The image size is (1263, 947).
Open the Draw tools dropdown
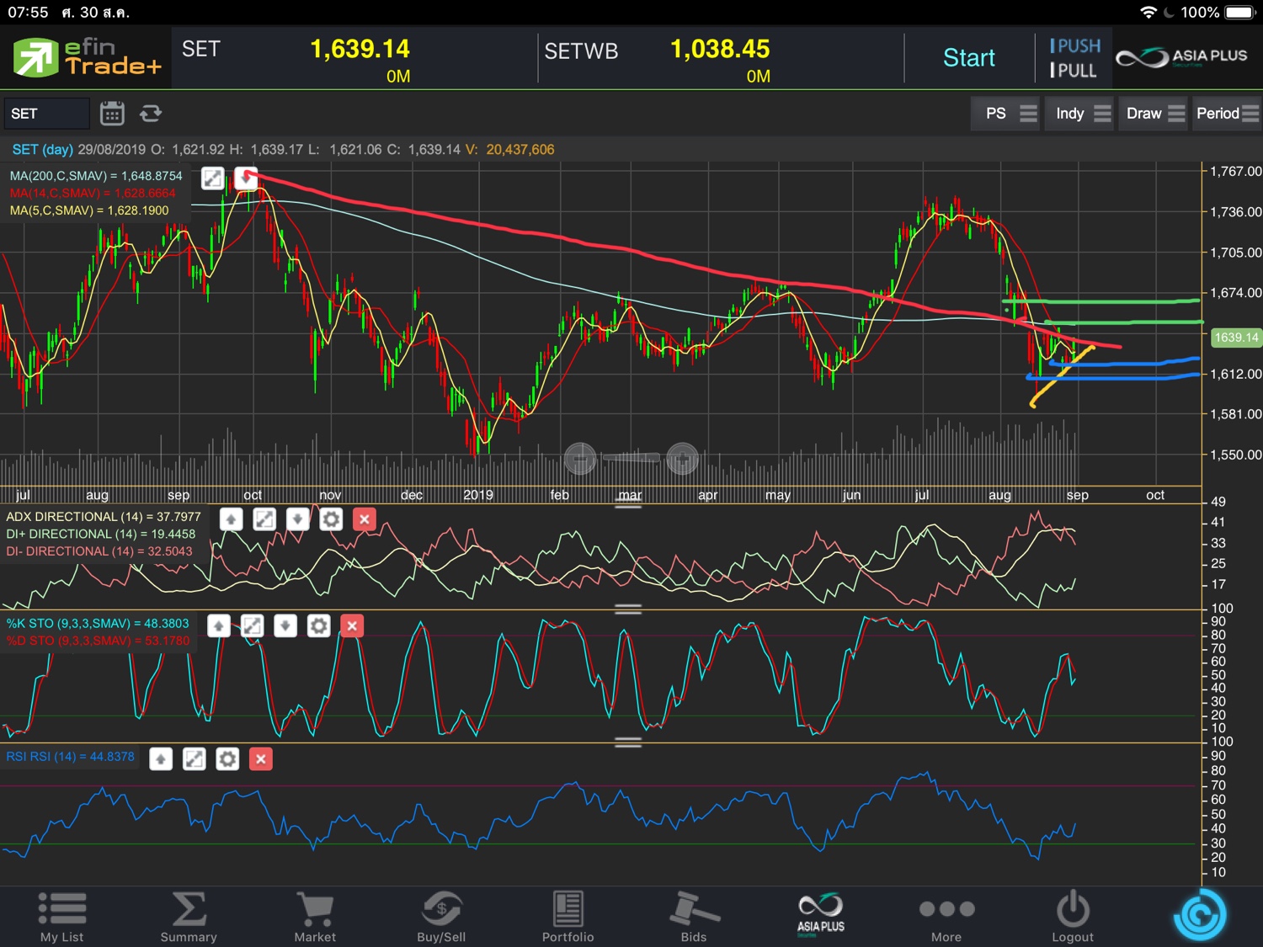[1155, 114]
